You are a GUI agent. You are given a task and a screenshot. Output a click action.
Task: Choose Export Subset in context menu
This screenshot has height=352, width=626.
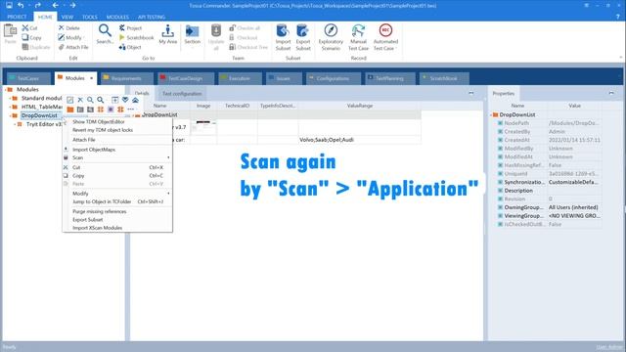point(117,219)
